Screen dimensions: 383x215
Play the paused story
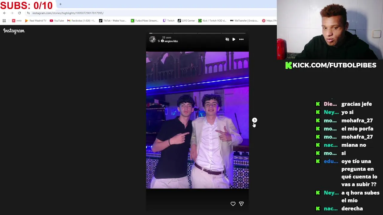(234, 39)
